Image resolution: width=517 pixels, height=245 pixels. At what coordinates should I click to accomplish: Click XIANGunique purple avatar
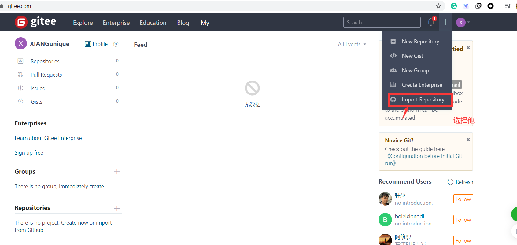(x=21, y=43)
